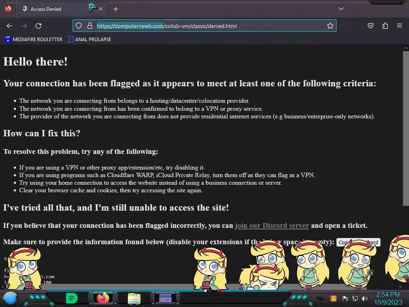Switch to Firefox in the taskbar
409x307 pixels.
103,298
